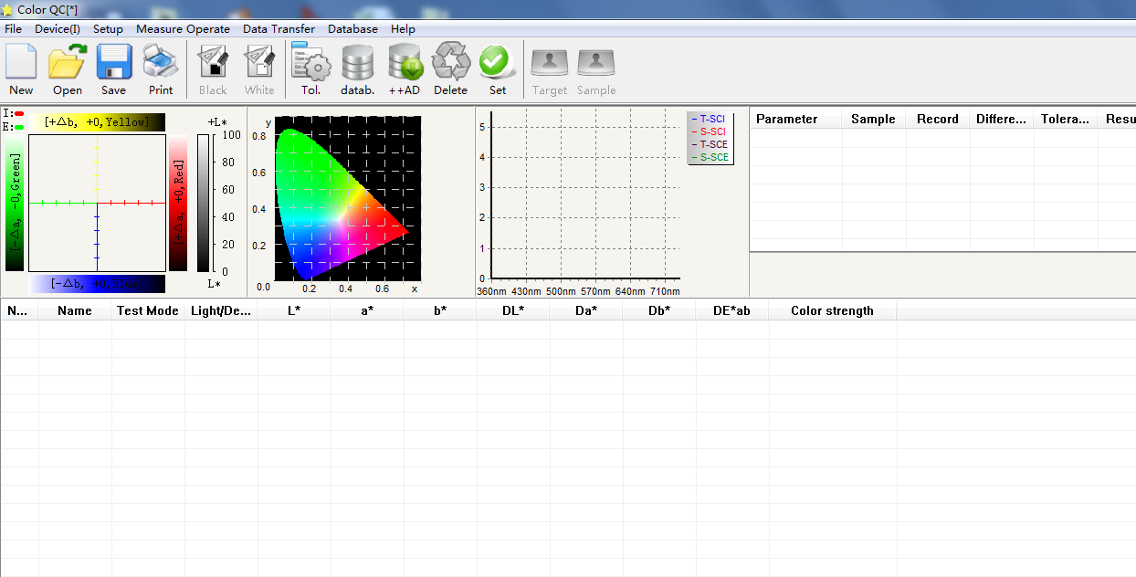
Task: Open a file with the Open folder icon
Action: pos(67,62)
